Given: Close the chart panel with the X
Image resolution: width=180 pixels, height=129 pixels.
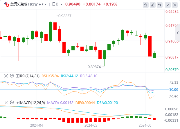Looking at the screenshot, I should (175, 5).
